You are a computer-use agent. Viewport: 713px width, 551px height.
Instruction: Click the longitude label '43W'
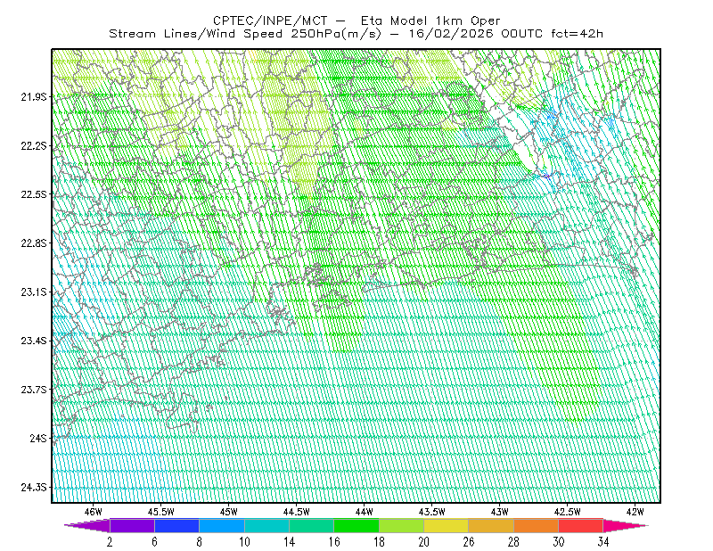coord(500,512)
